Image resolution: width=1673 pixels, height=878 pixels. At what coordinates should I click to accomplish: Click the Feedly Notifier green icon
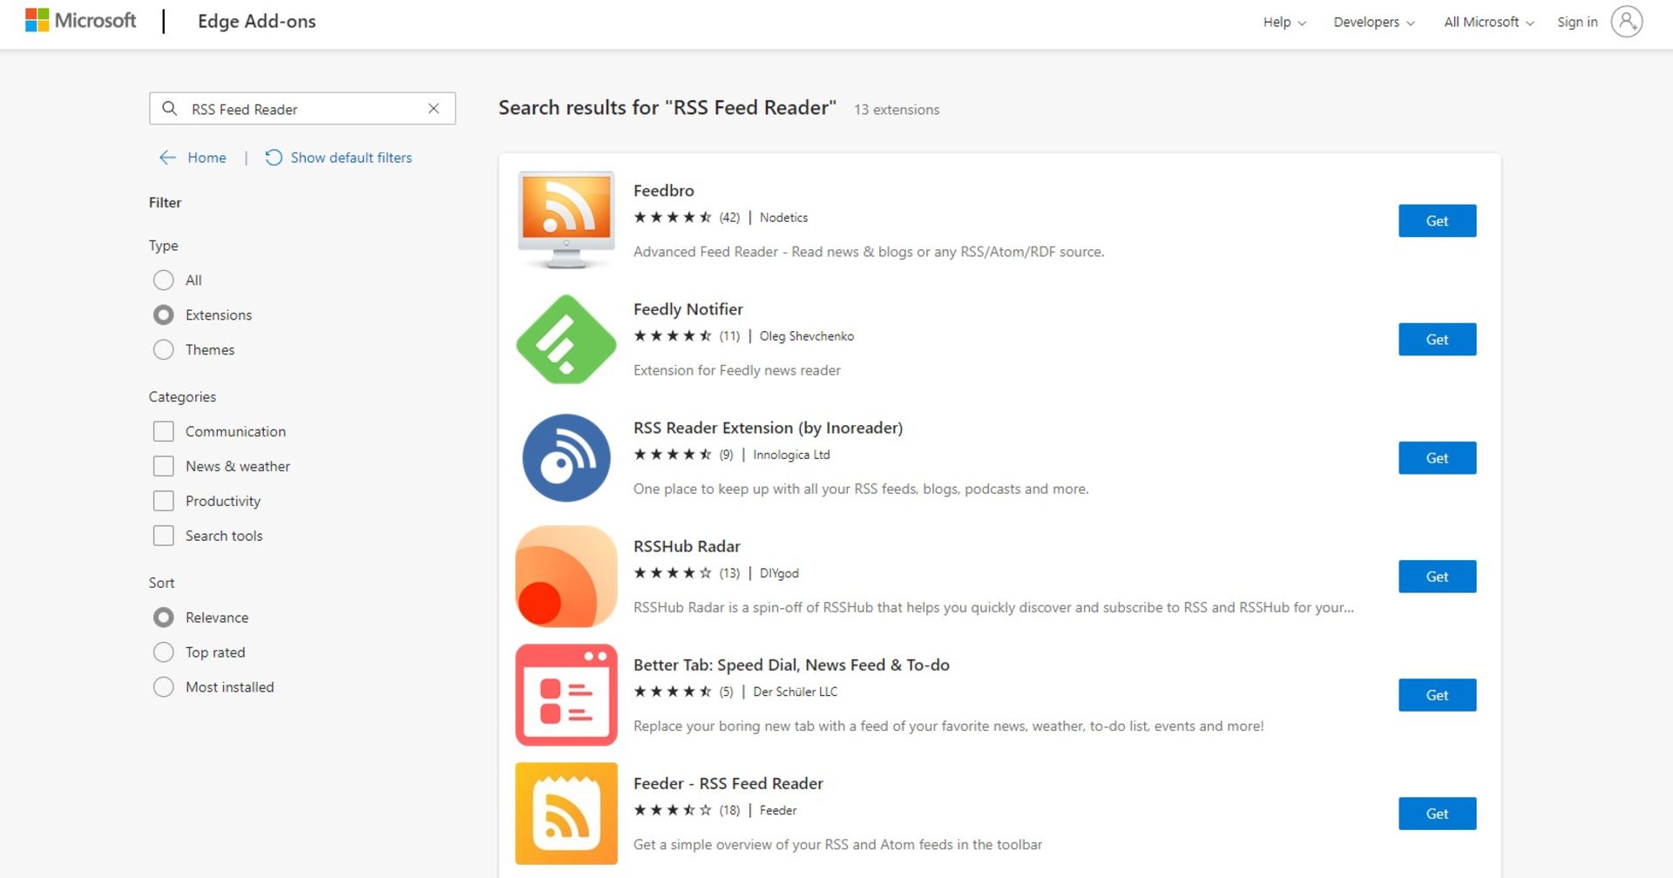coord(566,339)
